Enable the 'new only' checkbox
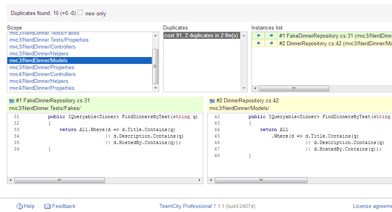Screen dimensions: 392x212 (80, 13)
